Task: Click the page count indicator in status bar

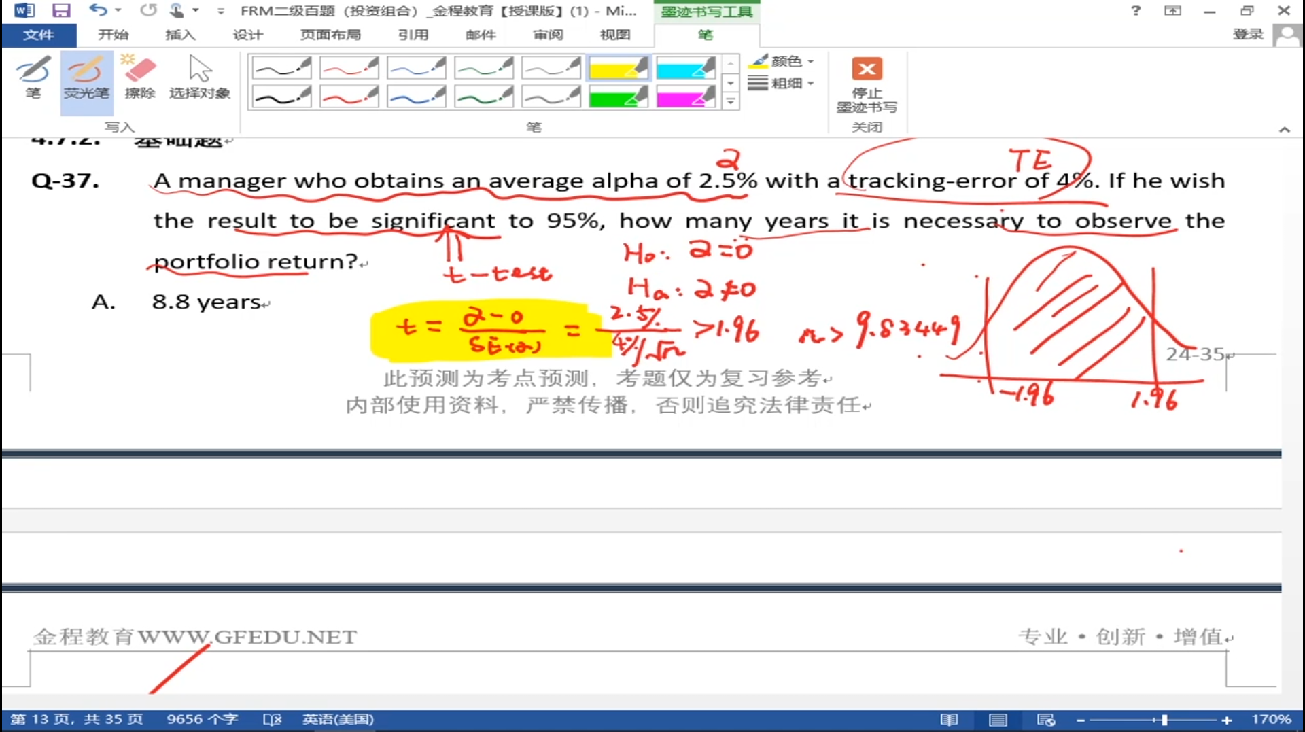Action: coord(77,719)
